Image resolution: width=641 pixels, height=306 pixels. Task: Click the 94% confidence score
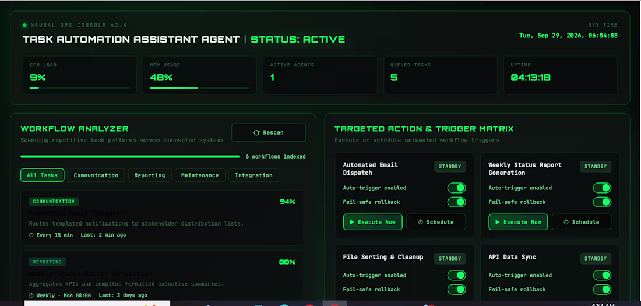[287, 202]
